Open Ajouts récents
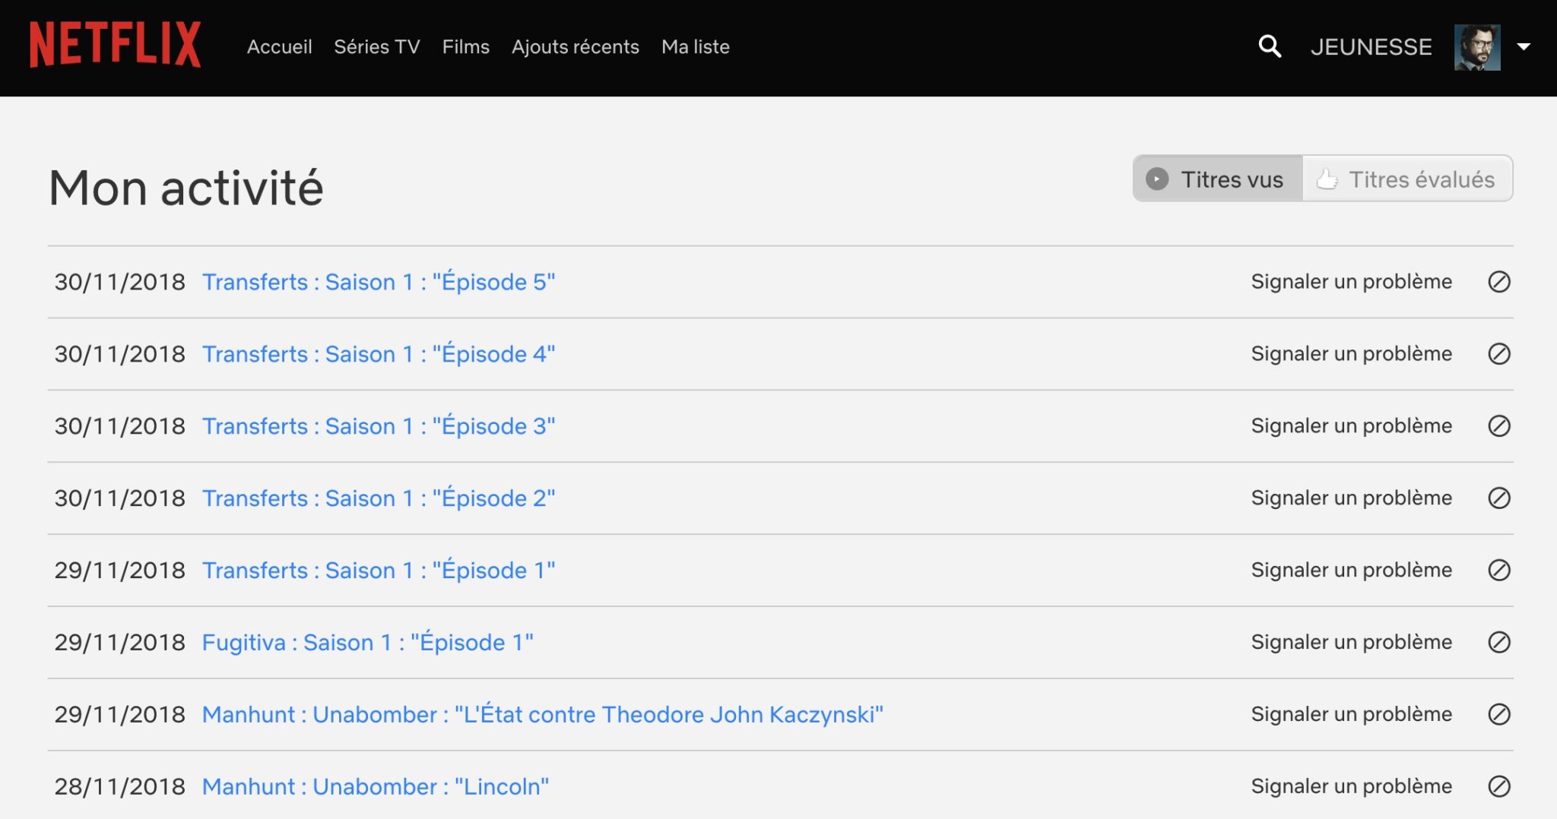 click(x=576, y=47)
